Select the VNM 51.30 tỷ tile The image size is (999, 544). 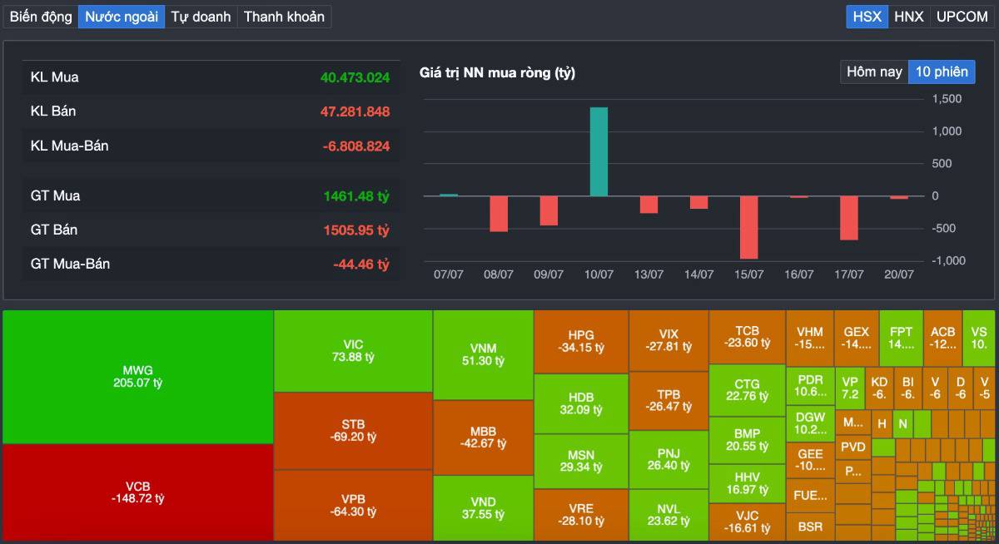point(483,355)
